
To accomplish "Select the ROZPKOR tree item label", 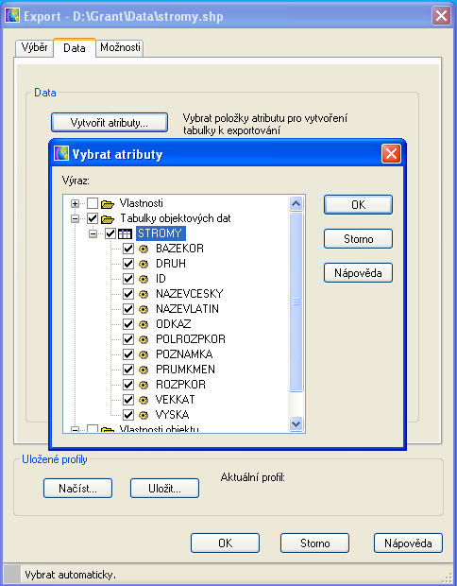I will pyautogui.click(x=180, y=385).
